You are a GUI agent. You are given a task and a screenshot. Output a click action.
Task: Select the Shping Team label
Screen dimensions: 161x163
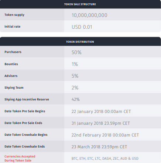click(14, 88)
